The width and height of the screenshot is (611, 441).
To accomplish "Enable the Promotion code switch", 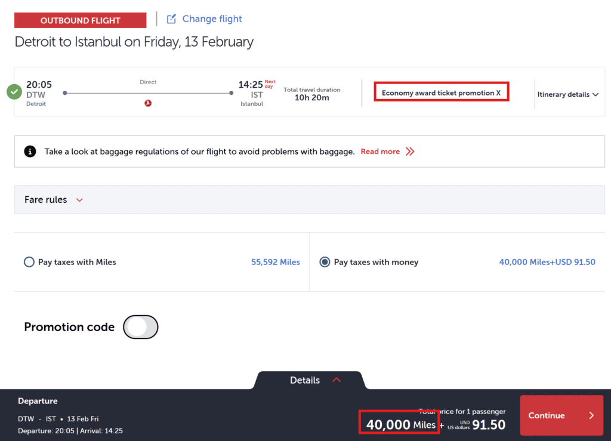I will pos(140,327).
